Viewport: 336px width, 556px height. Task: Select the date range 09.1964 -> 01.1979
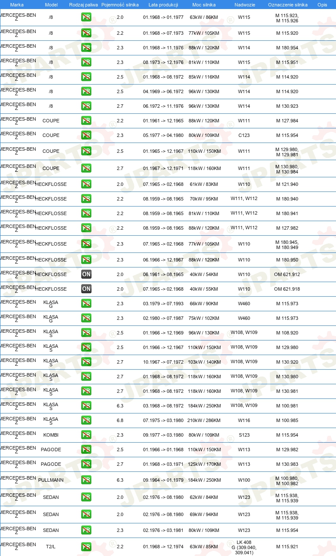click(x=163, y=480)
